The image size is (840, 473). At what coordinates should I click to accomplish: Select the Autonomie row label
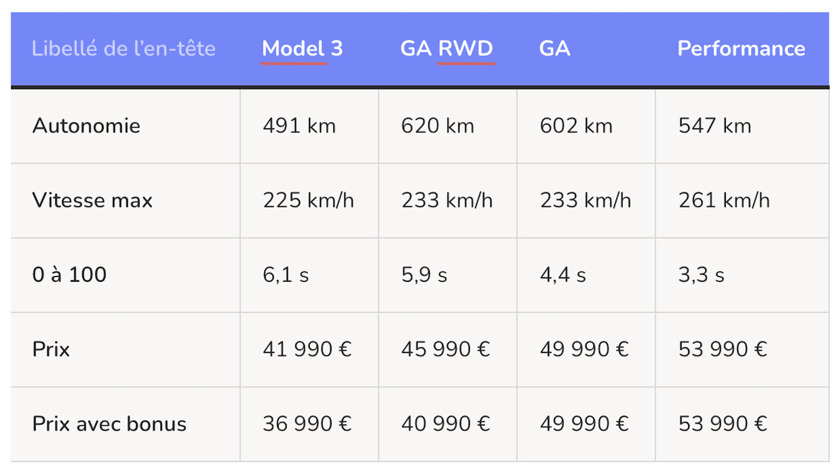pyautogui.click(x=86, y=126)
